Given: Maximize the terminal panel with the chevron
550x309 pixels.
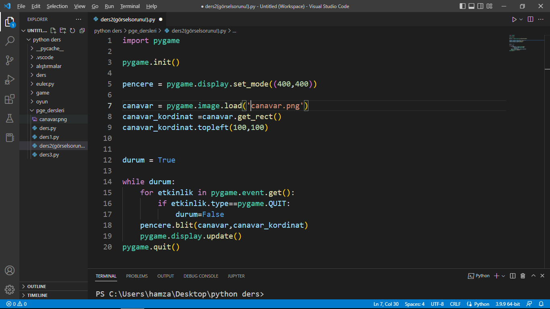Looking at the screenshot, I should click(533, 276).
